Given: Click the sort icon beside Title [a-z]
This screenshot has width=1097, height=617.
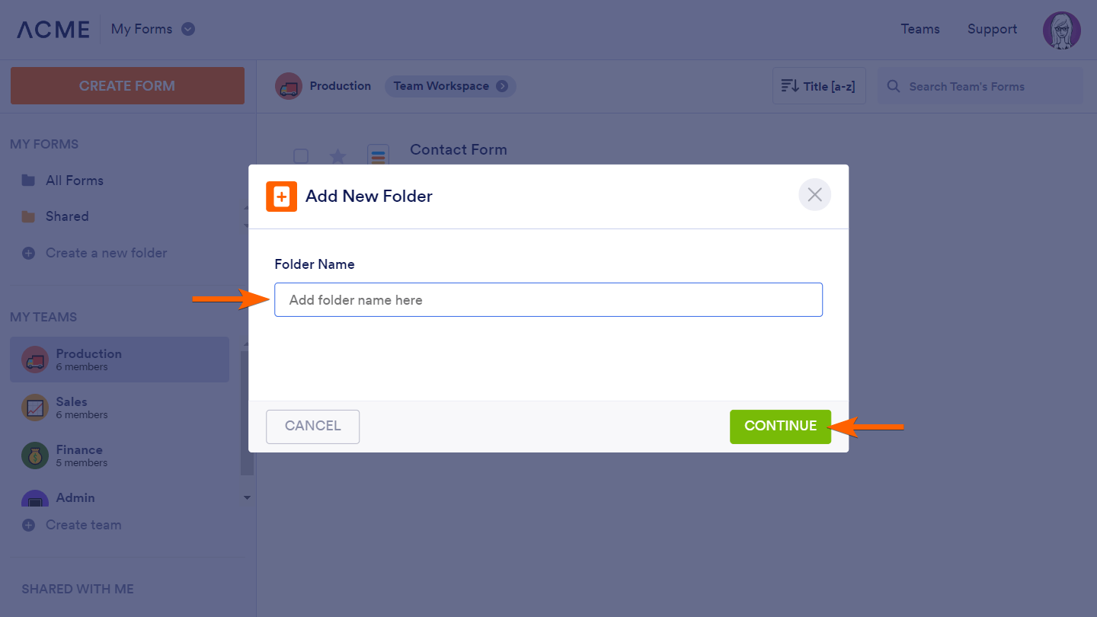Looking at the screenshot, I should tap(790, 86).
